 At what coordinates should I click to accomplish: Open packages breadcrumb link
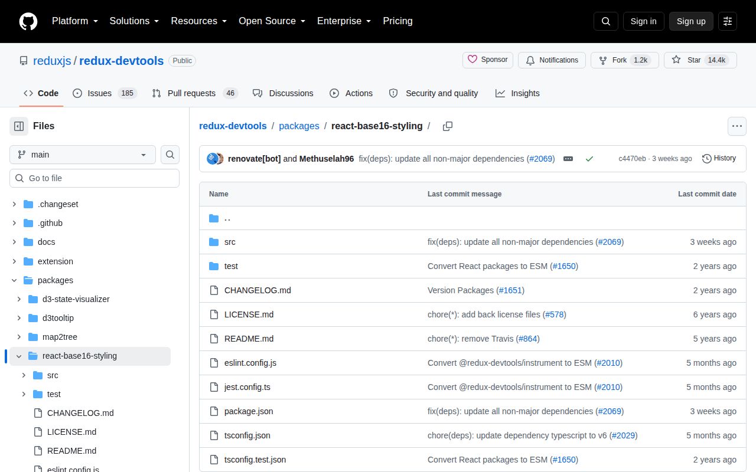(299, 126)
